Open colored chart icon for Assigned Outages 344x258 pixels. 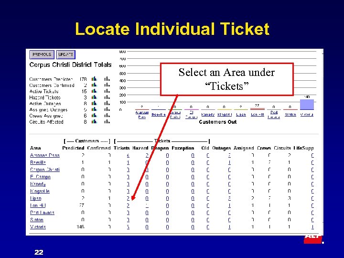(94, 109)
